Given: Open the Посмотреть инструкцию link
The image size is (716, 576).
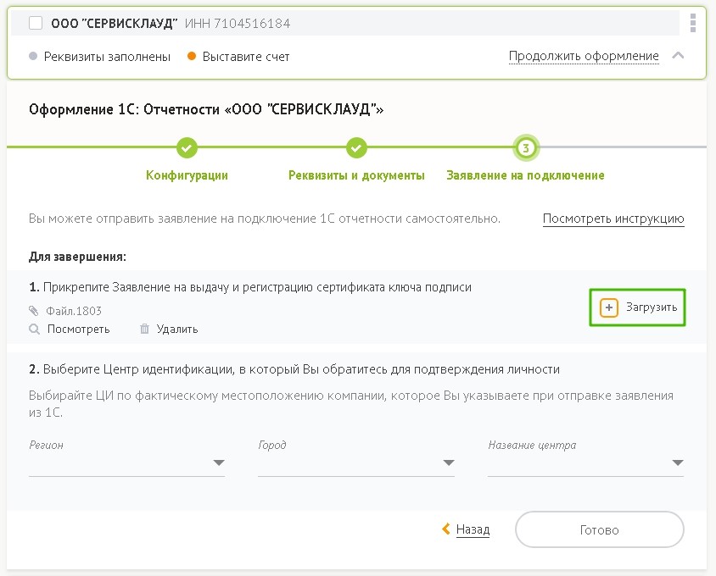Looking at the screenshot, I should click(x=613, y=219).
